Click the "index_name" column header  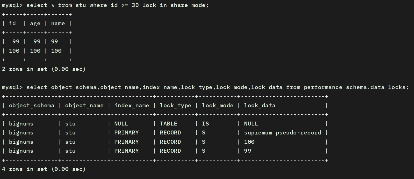tap(131, 106)
